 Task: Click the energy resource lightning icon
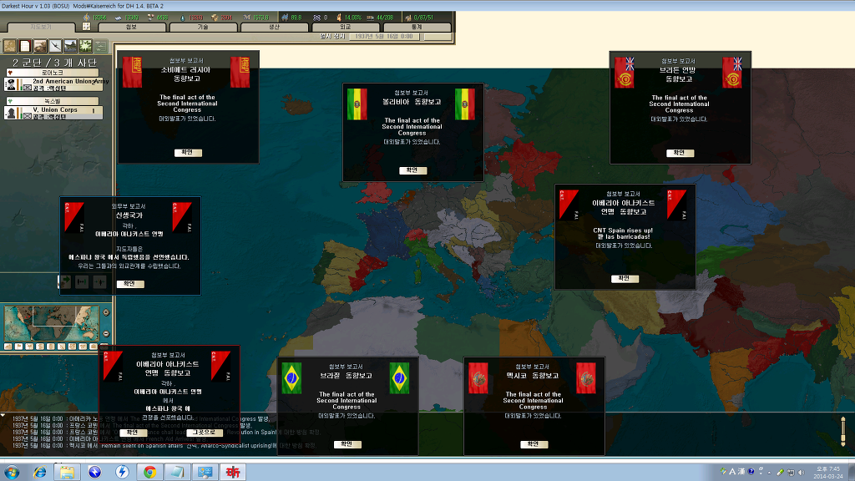click(86, 18)
